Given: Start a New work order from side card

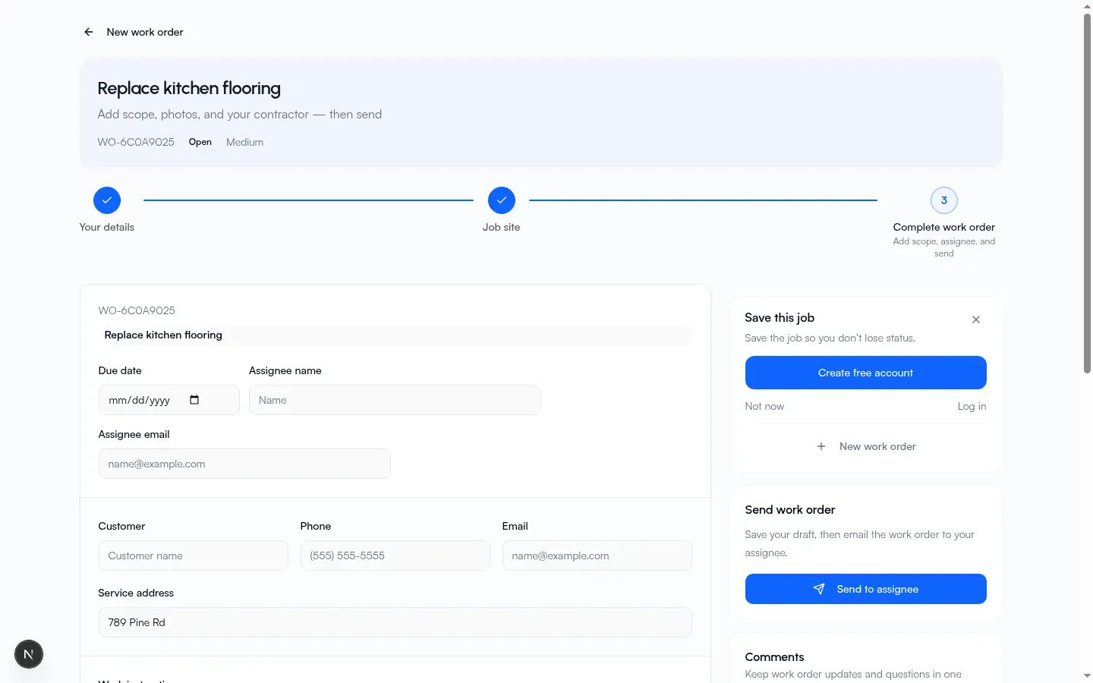Looking at the screenshot, I should [x=866, y=446].
